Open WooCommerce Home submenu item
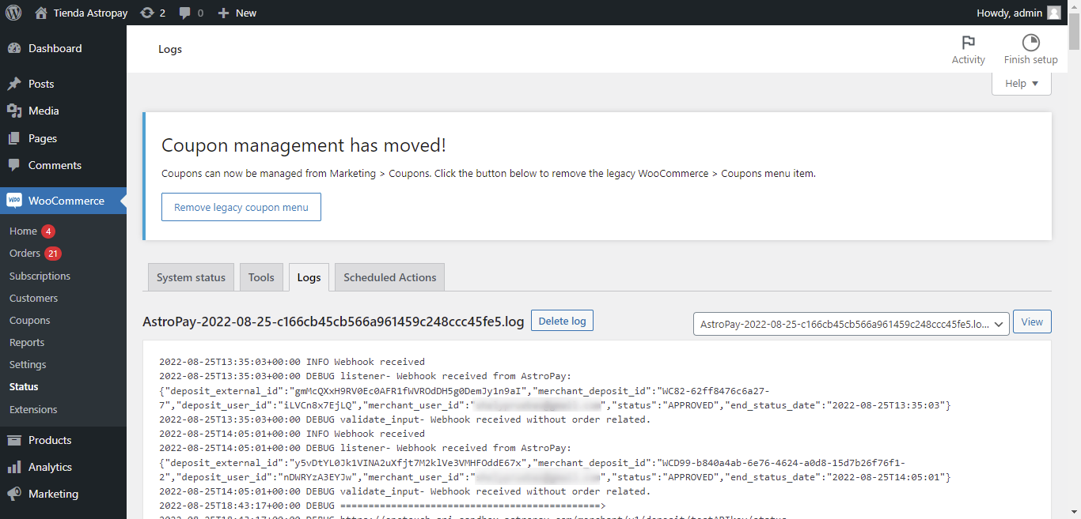1081x519 pixels. [x=24, y=231]
